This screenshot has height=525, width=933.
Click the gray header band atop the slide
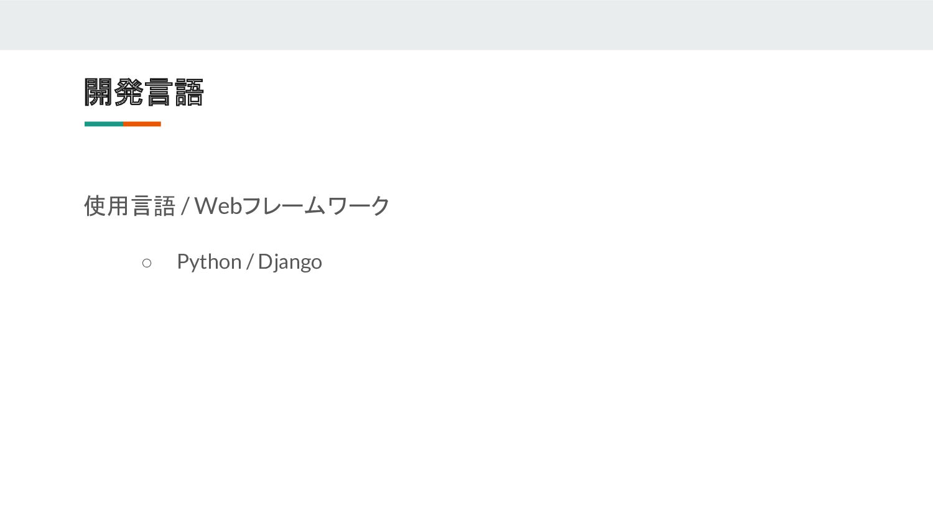(466, 25)
